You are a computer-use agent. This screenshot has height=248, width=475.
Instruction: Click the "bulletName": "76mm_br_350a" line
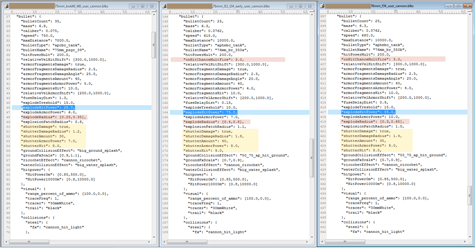[x=216, y=50]
